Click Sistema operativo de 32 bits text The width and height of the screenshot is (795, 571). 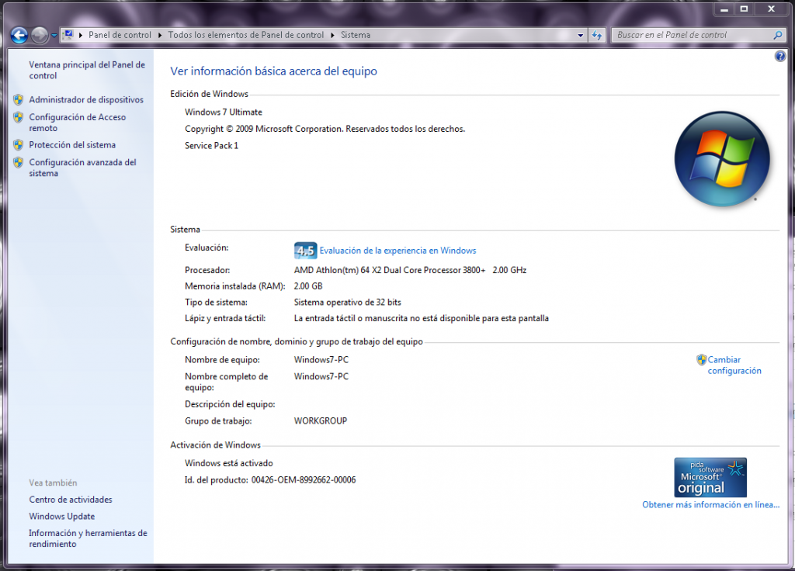[x=347, y=303]
